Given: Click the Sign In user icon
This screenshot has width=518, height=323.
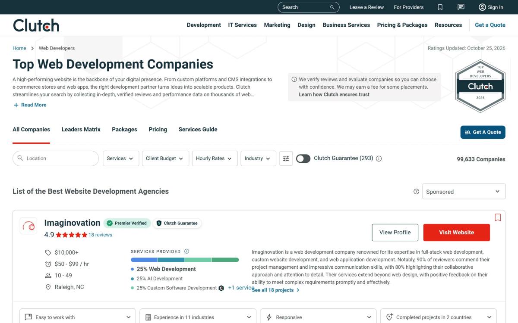Looking at the screenshot, I should click(483, 7).
